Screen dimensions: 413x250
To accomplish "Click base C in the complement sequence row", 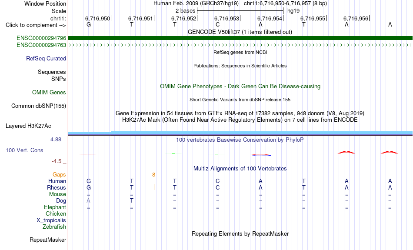I will tap(217, 25).
